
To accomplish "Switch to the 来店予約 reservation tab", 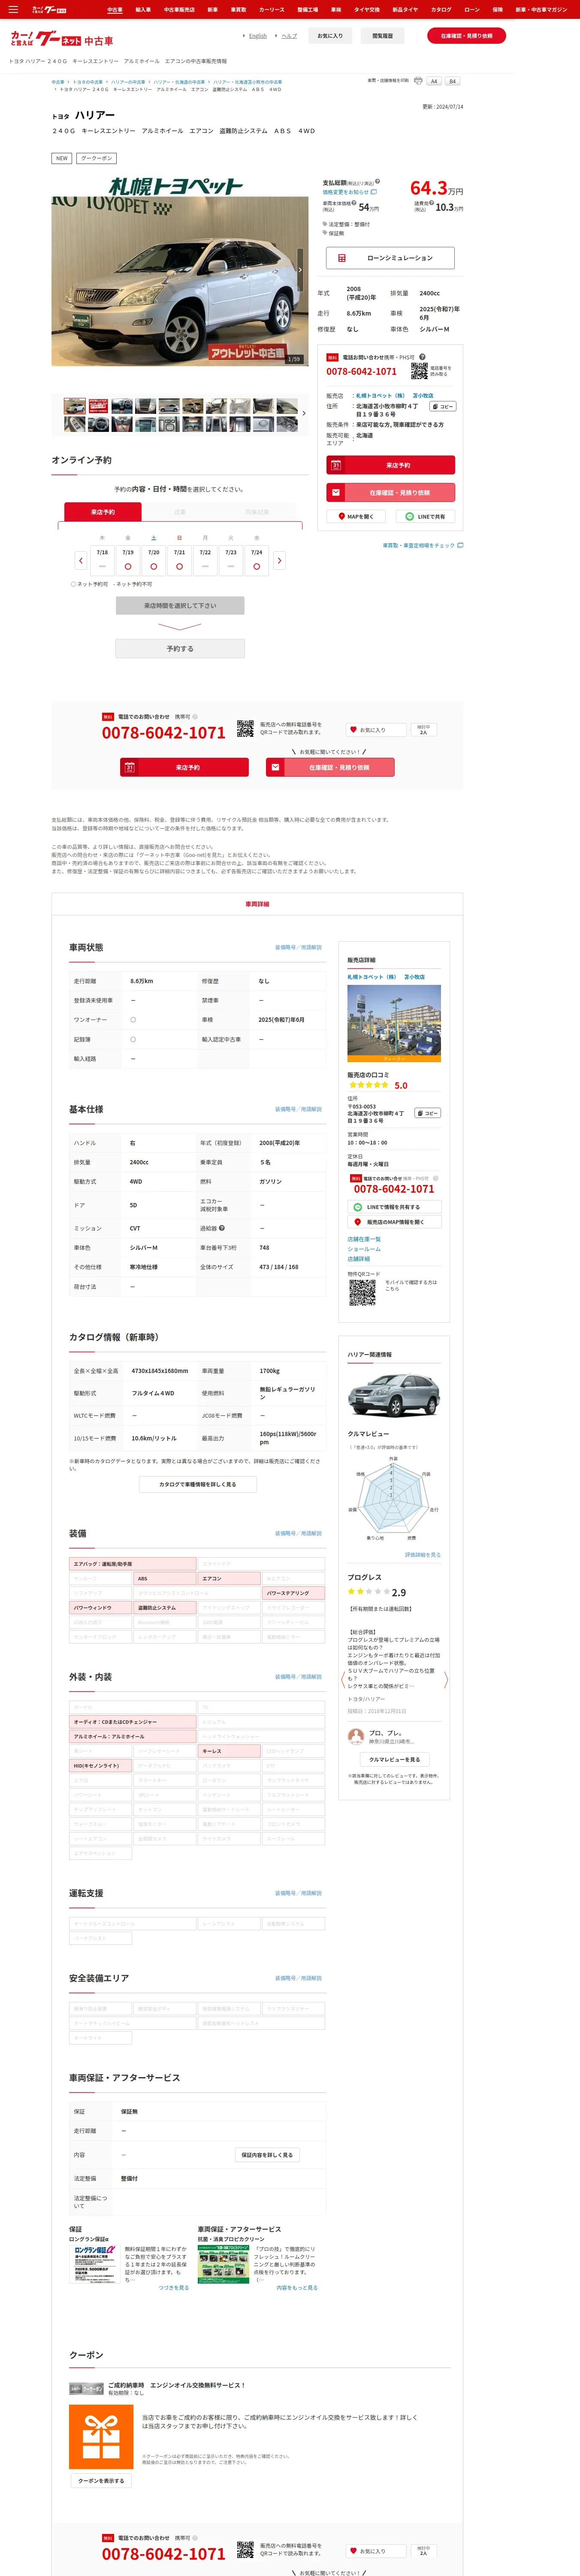I will point(103,512).
